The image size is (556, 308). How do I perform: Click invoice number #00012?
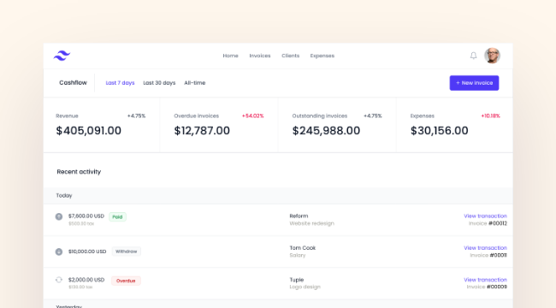pyautogui.click(x=498, y=223)
